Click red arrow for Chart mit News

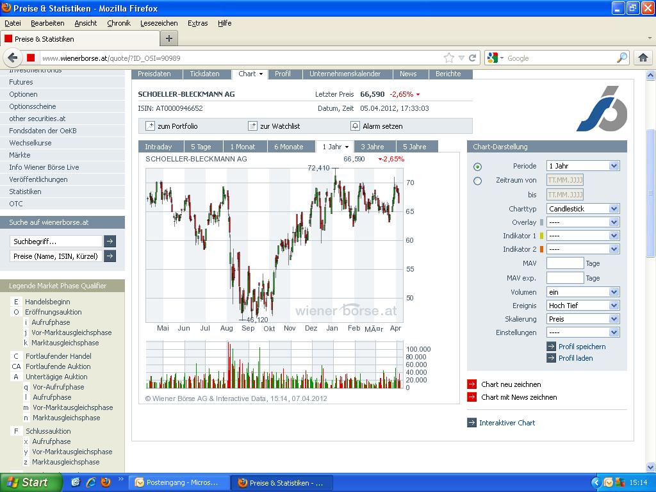(472, 397)
